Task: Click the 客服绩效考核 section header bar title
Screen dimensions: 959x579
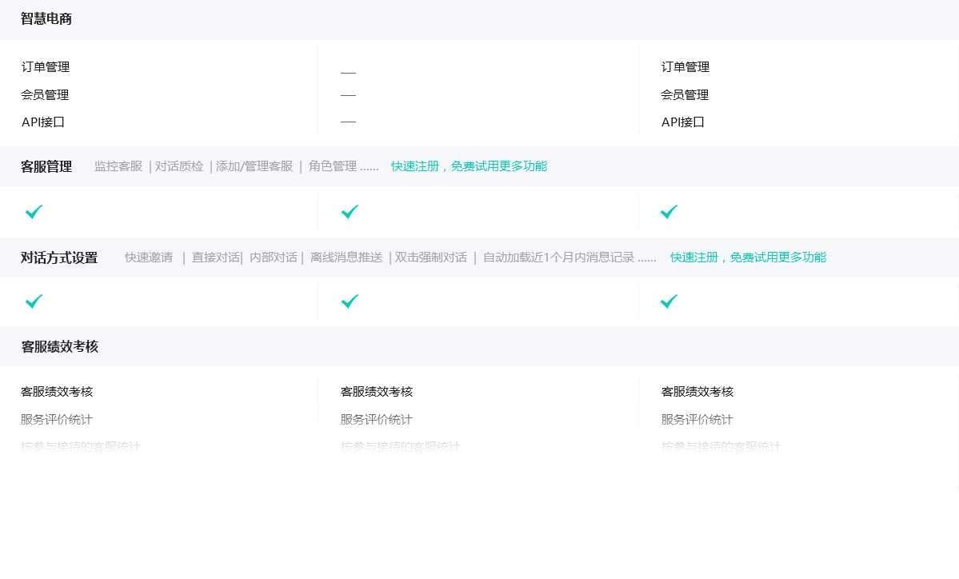Action: pyautogui.click(x=59, y=346)
